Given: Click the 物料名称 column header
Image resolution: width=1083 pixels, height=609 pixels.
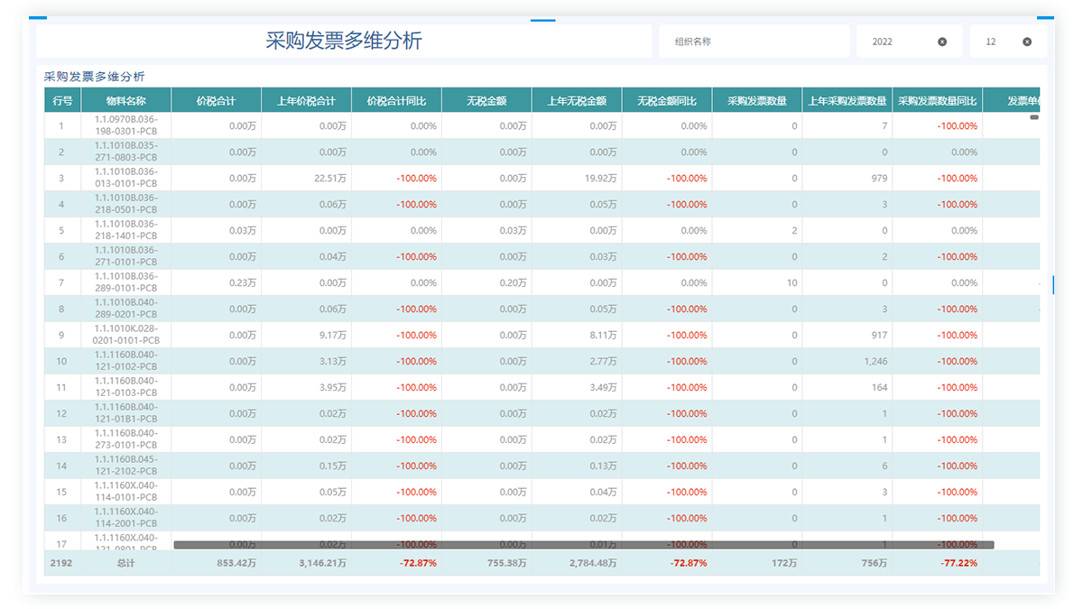Looking at the screenshot, I should 125,101.
